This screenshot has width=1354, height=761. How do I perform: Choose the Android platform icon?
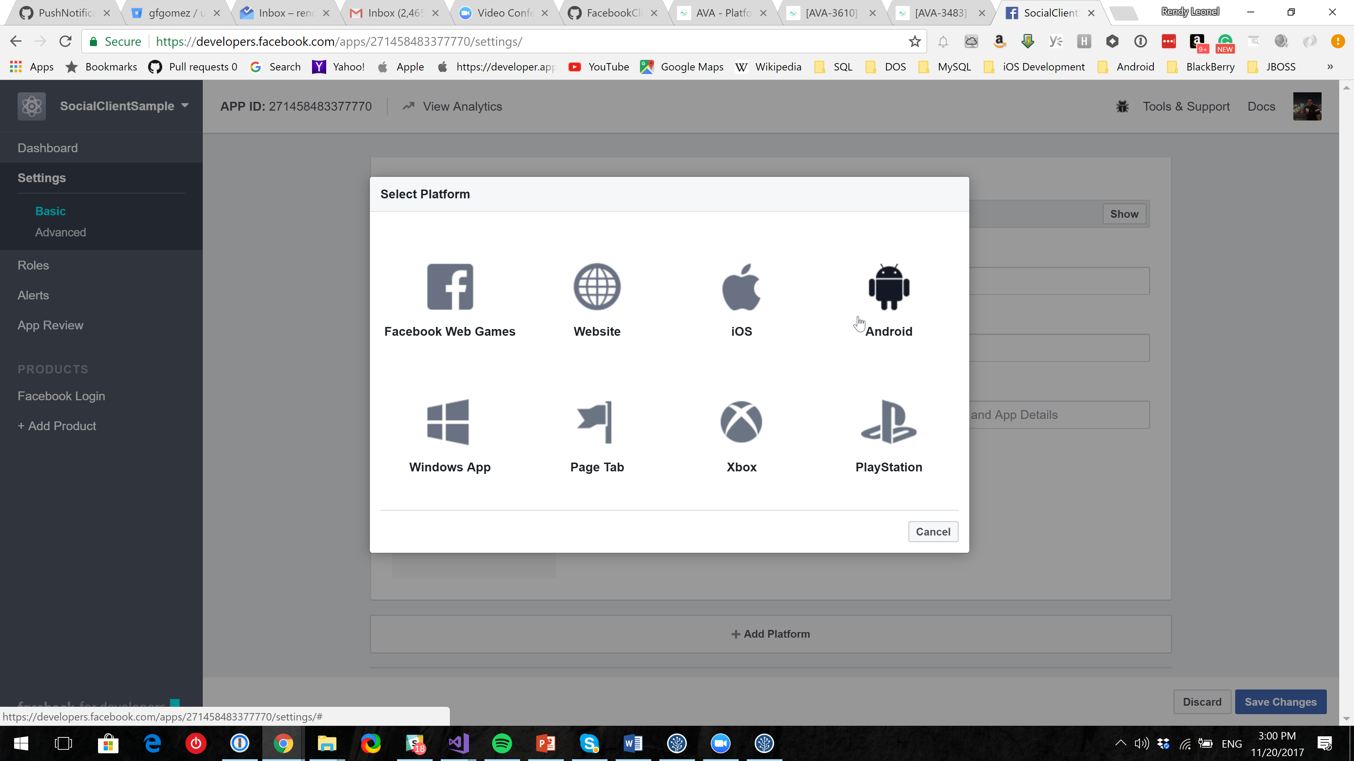[x=888, y=287]
